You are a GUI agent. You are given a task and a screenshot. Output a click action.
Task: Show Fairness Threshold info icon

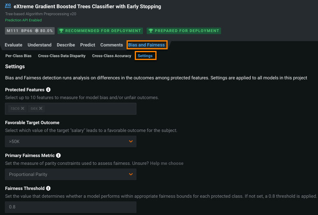tap(48, 188)
